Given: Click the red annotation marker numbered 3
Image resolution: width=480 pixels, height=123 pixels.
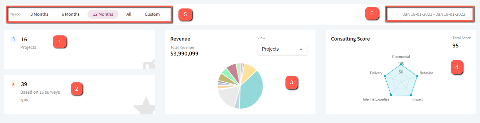Looking at the screenshot, I should coord(292,82).
